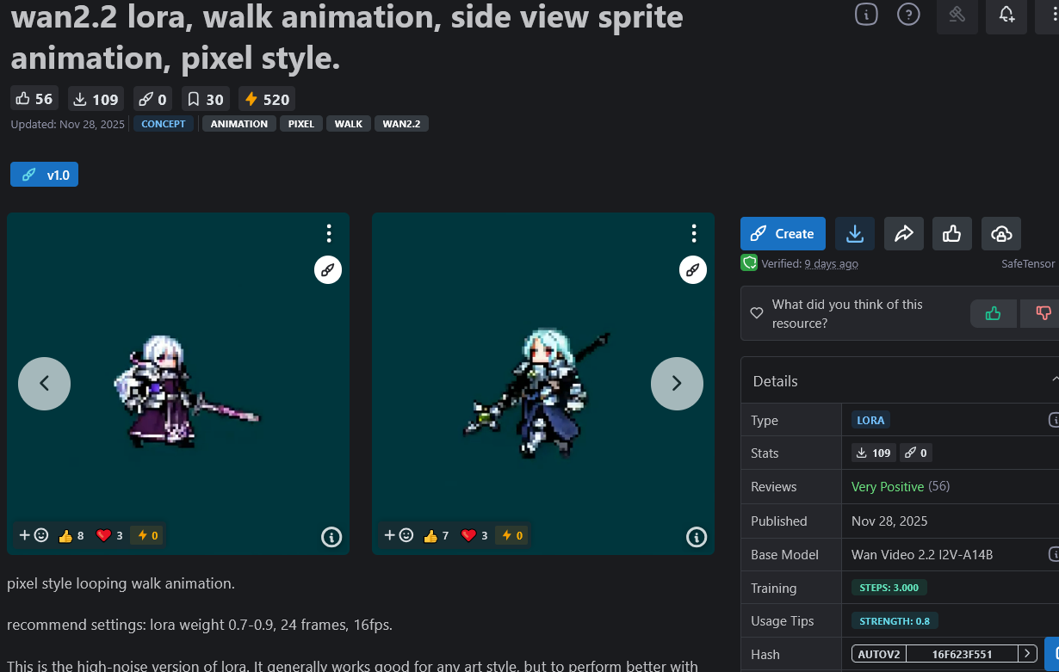Click the STEPS: 3.000 badge

(889, 588)
